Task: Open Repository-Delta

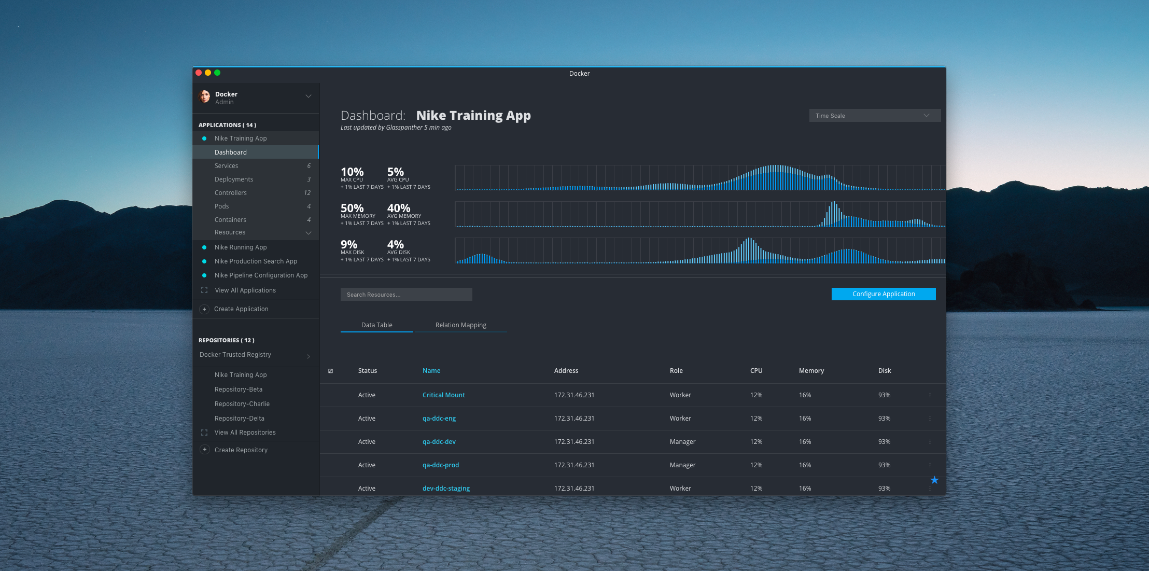Action: pyautogui.click(x=240, y=419)
